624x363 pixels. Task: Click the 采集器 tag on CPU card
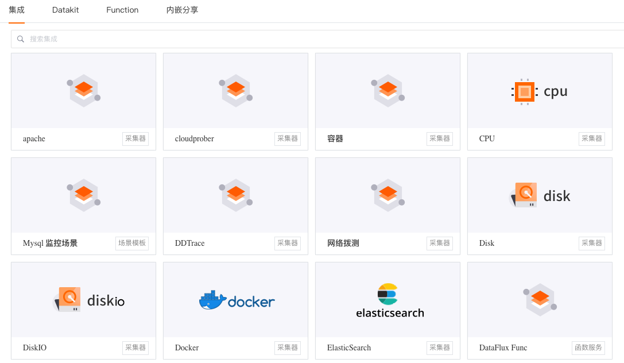pyautogui.click(x=592, y=138)
